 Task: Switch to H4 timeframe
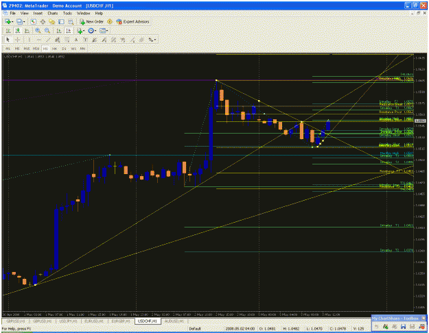54,49
